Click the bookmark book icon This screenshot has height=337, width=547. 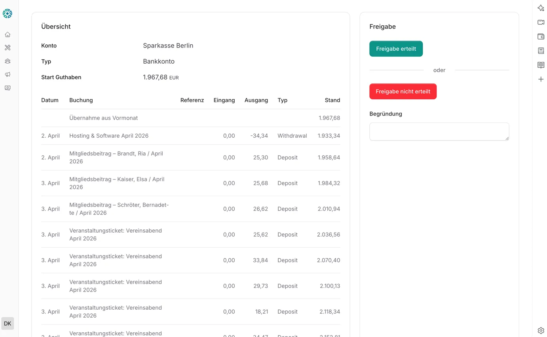coord(541,51)
